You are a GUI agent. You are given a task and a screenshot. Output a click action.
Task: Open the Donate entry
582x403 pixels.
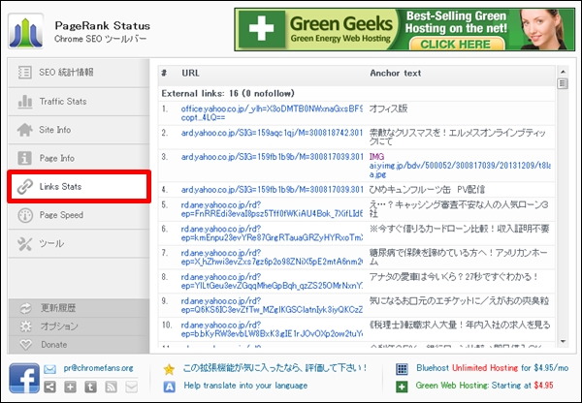point(79,345)
